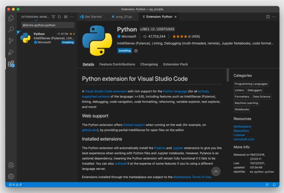Image resolution: width=284 pixels, height=193 pixels.
Task: Open the Manage gear in activity bar
Action: click(x=11, y=176)
